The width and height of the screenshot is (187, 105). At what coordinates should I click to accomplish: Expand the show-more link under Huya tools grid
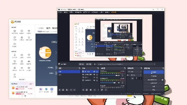click(x=22, y=79)
